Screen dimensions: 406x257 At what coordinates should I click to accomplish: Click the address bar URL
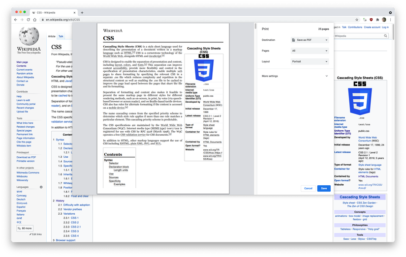pyautogui.click(x=62, y=20)
